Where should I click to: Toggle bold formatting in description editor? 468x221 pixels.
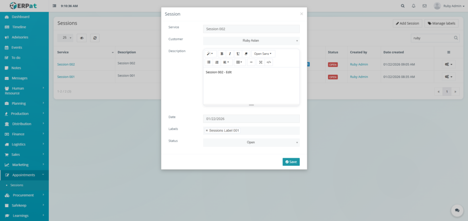pos(222,54)
